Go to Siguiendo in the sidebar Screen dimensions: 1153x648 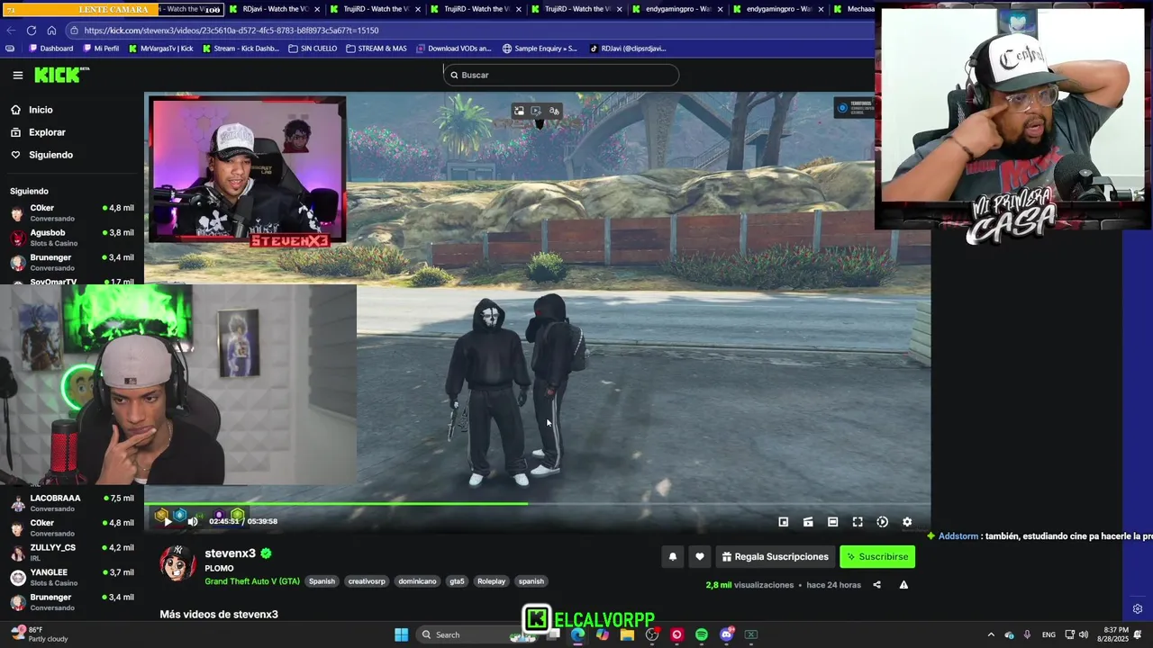[72, 155]
